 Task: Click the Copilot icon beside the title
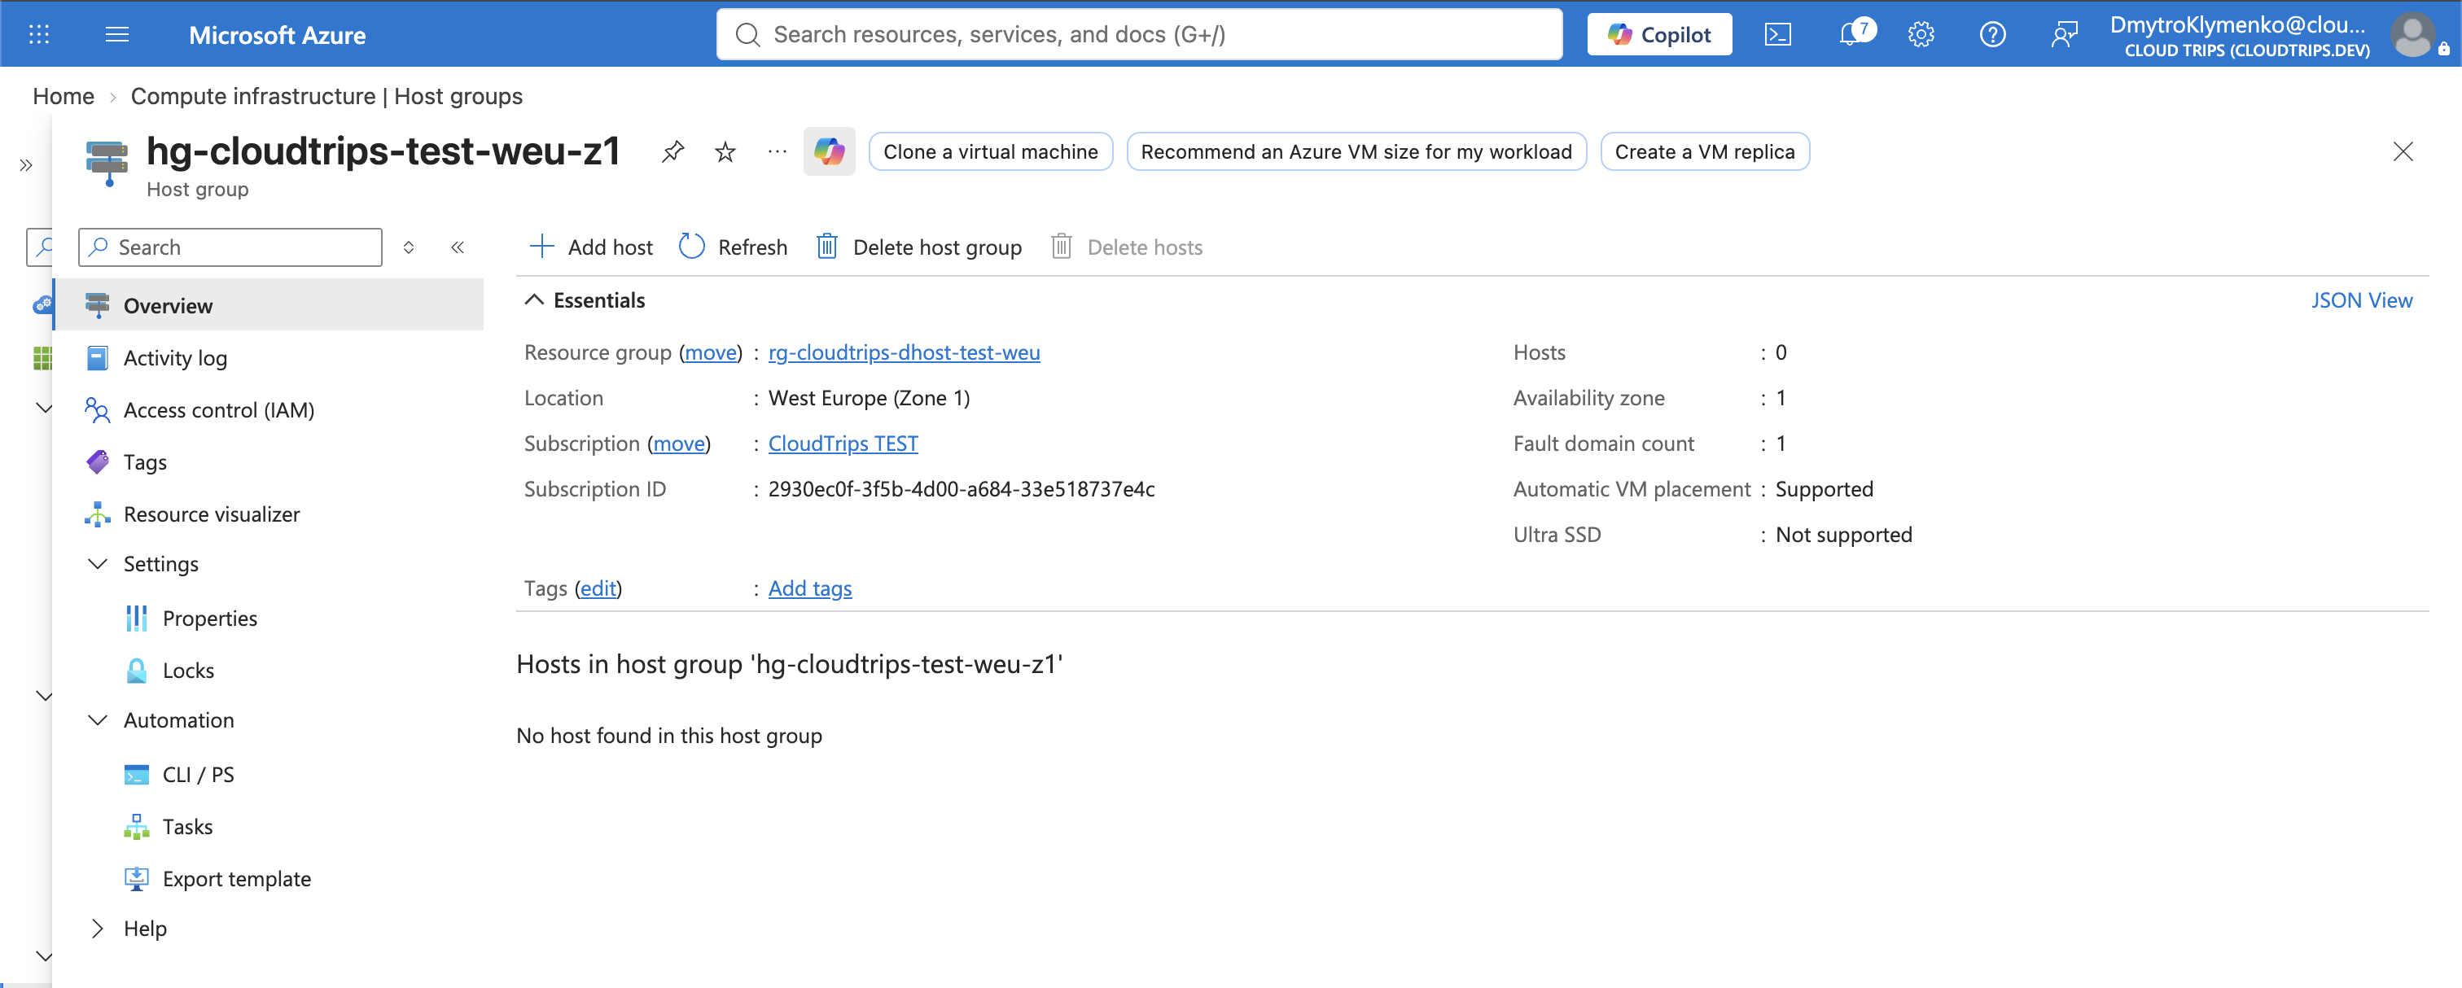(829, 151)
